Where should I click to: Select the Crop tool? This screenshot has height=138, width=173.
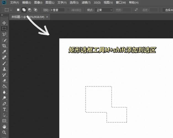(x=4, y=46)
